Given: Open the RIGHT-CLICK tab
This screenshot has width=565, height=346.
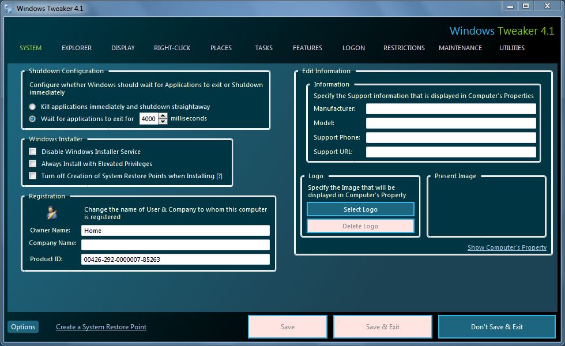Looking at the screenshot, I should coord(172,48).
